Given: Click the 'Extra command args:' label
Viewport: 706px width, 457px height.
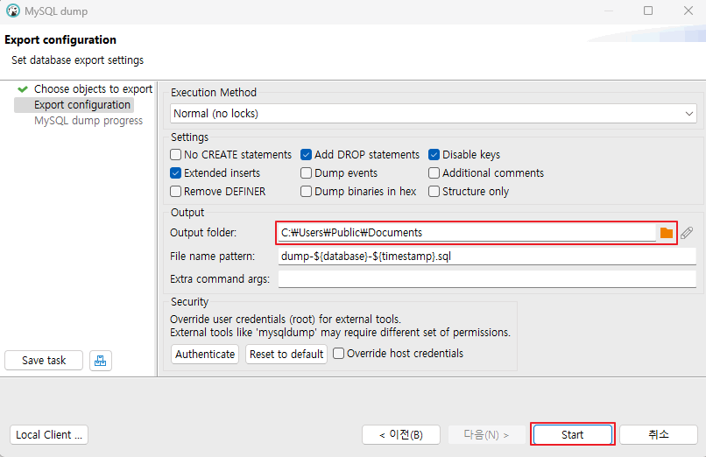Looking at the screenshot, I should (220, 279).
